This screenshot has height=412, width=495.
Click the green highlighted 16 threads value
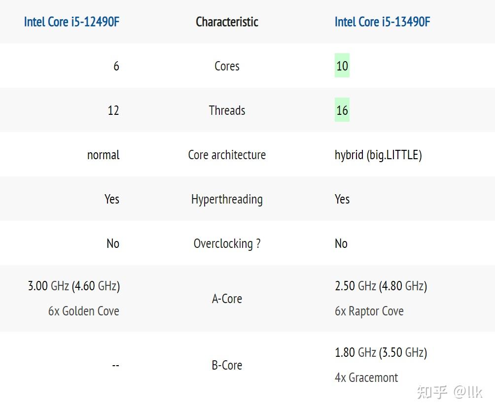(342, 110)
